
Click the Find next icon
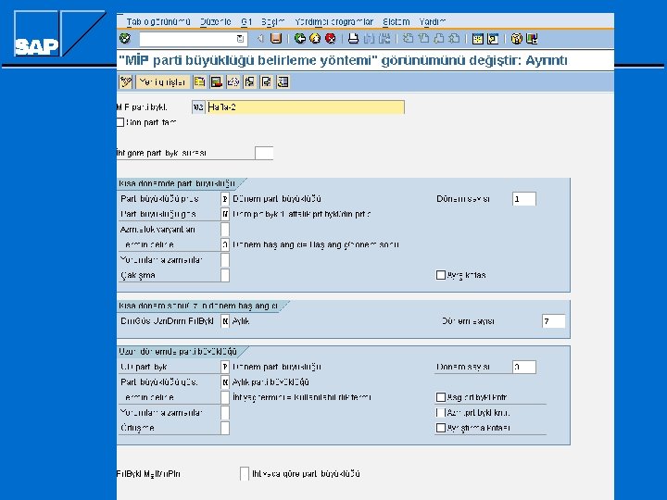[x=384, y=39]
